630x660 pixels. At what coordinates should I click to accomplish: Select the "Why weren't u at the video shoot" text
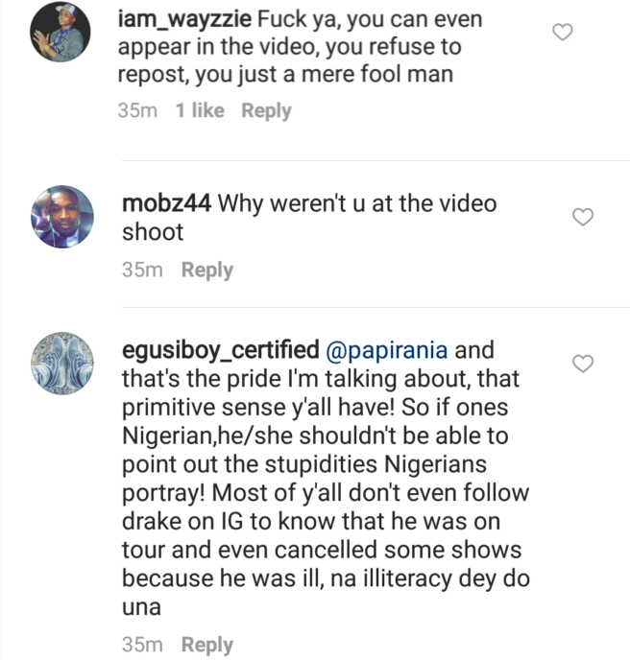pyautogui.click(x=310, y=217)
